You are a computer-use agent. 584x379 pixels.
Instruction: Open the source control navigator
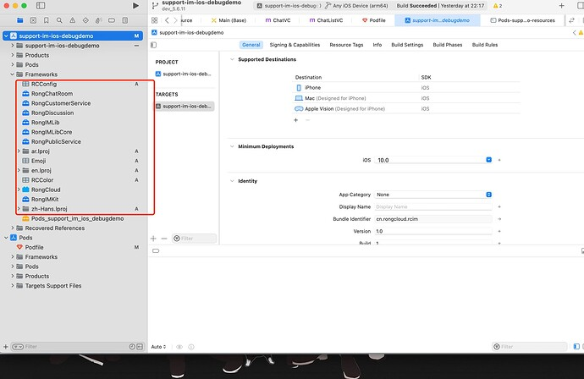pyautogui.click(x=33, y=20)
